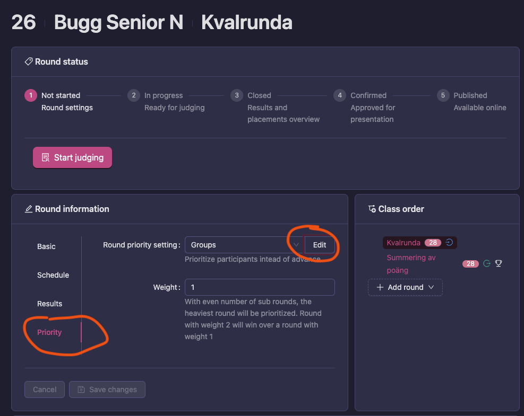The height and width of the screenshot is (416, 524).
Task: Expand the Add round dropdown
Action: tap(405, 287)
